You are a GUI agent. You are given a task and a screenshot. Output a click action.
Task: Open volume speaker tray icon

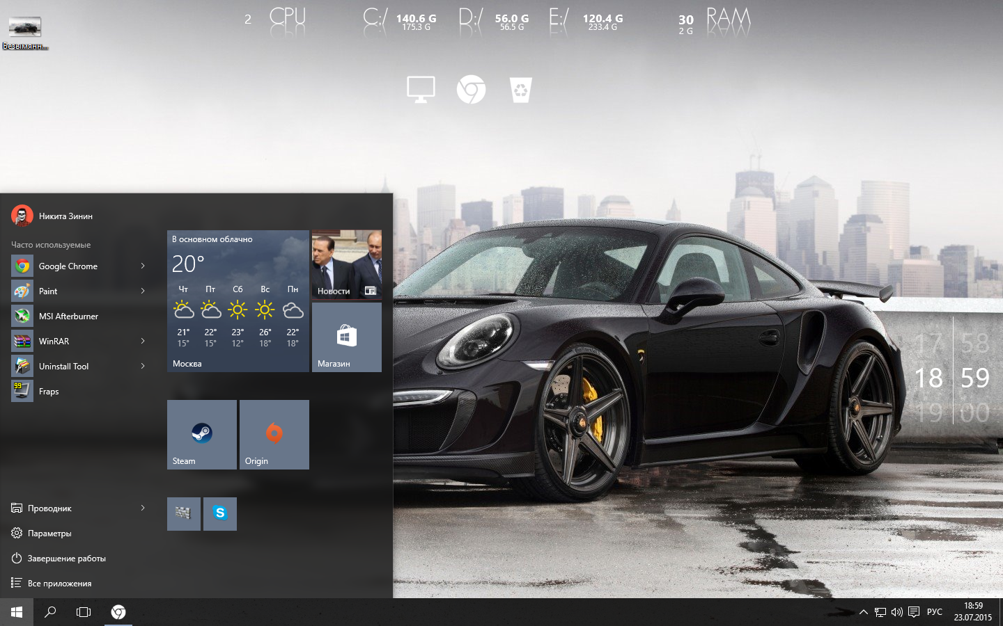point(897,612)
